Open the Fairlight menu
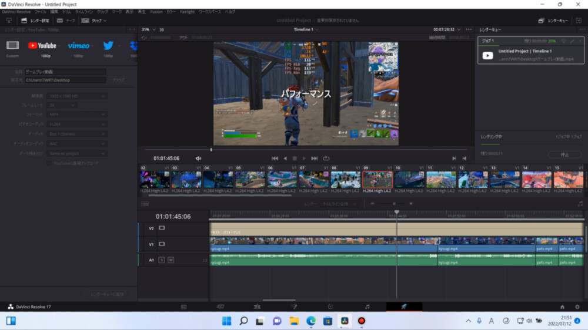 coord(187,12)
